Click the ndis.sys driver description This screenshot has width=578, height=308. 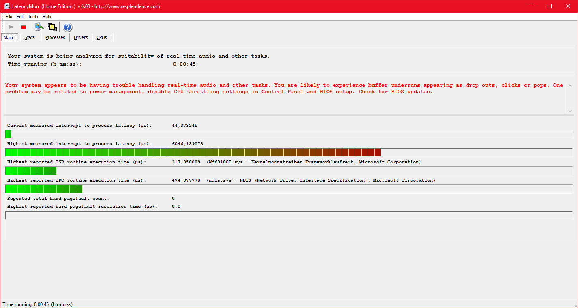[321, 180]
